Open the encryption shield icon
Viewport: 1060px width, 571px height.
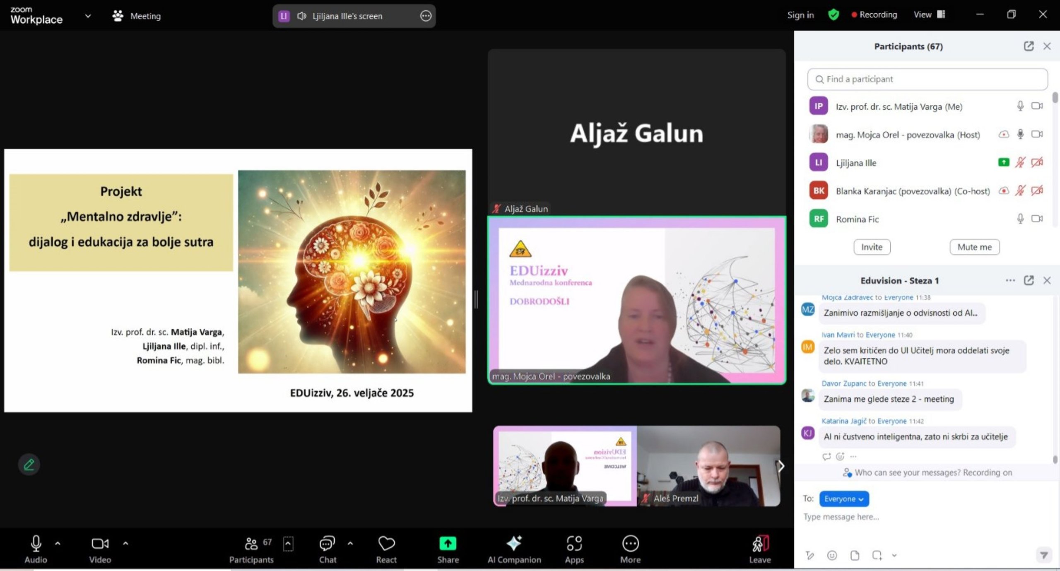(834, 15)
